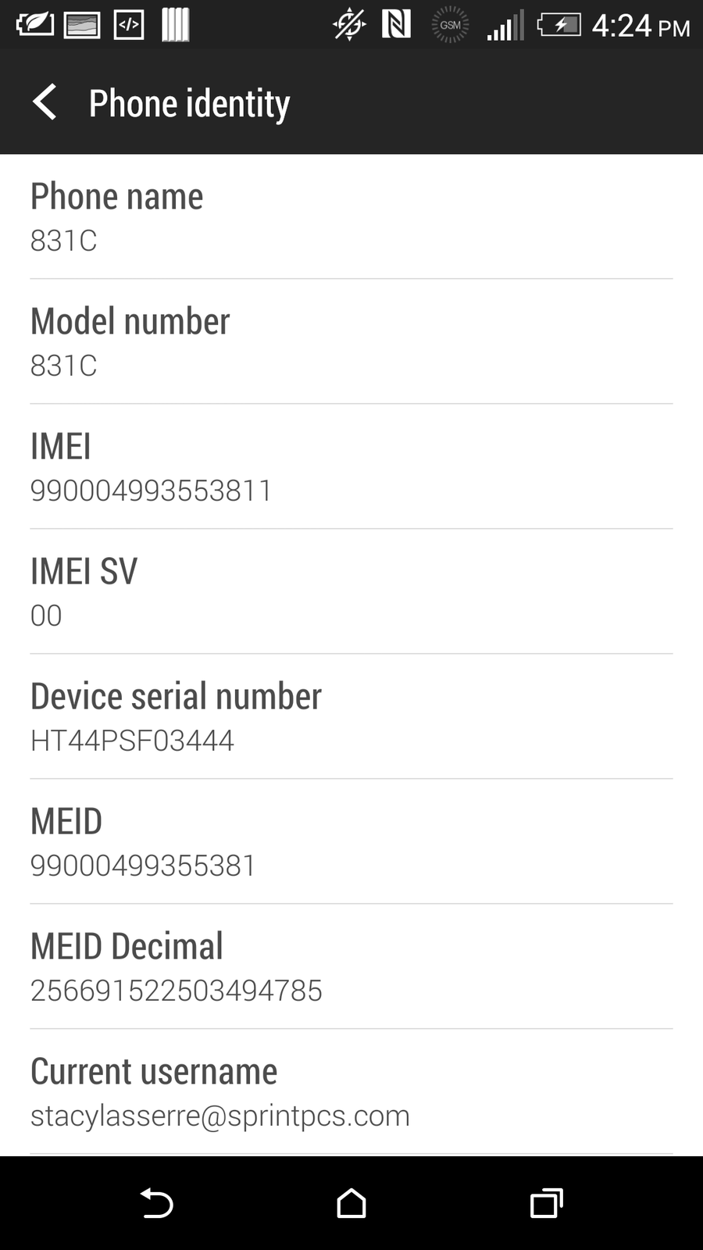The height and width of the screenshot is (1250, 703).
Task: Tap the GSM network indicator icon
Action: click(x=451, y=25)
